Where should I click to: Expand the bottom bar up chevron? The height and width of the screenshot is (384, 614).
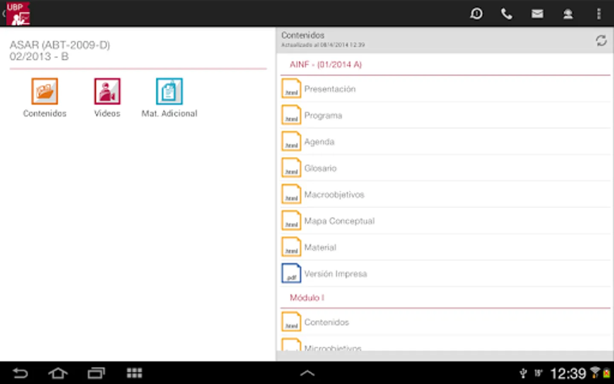(307, 373)
